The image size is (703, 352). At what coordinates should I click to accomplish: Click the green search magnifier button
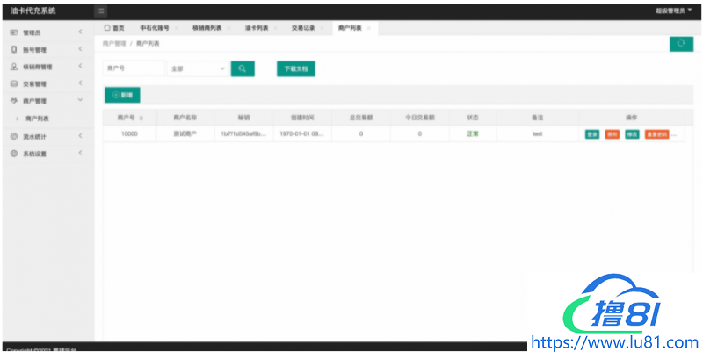click(243, 68)
